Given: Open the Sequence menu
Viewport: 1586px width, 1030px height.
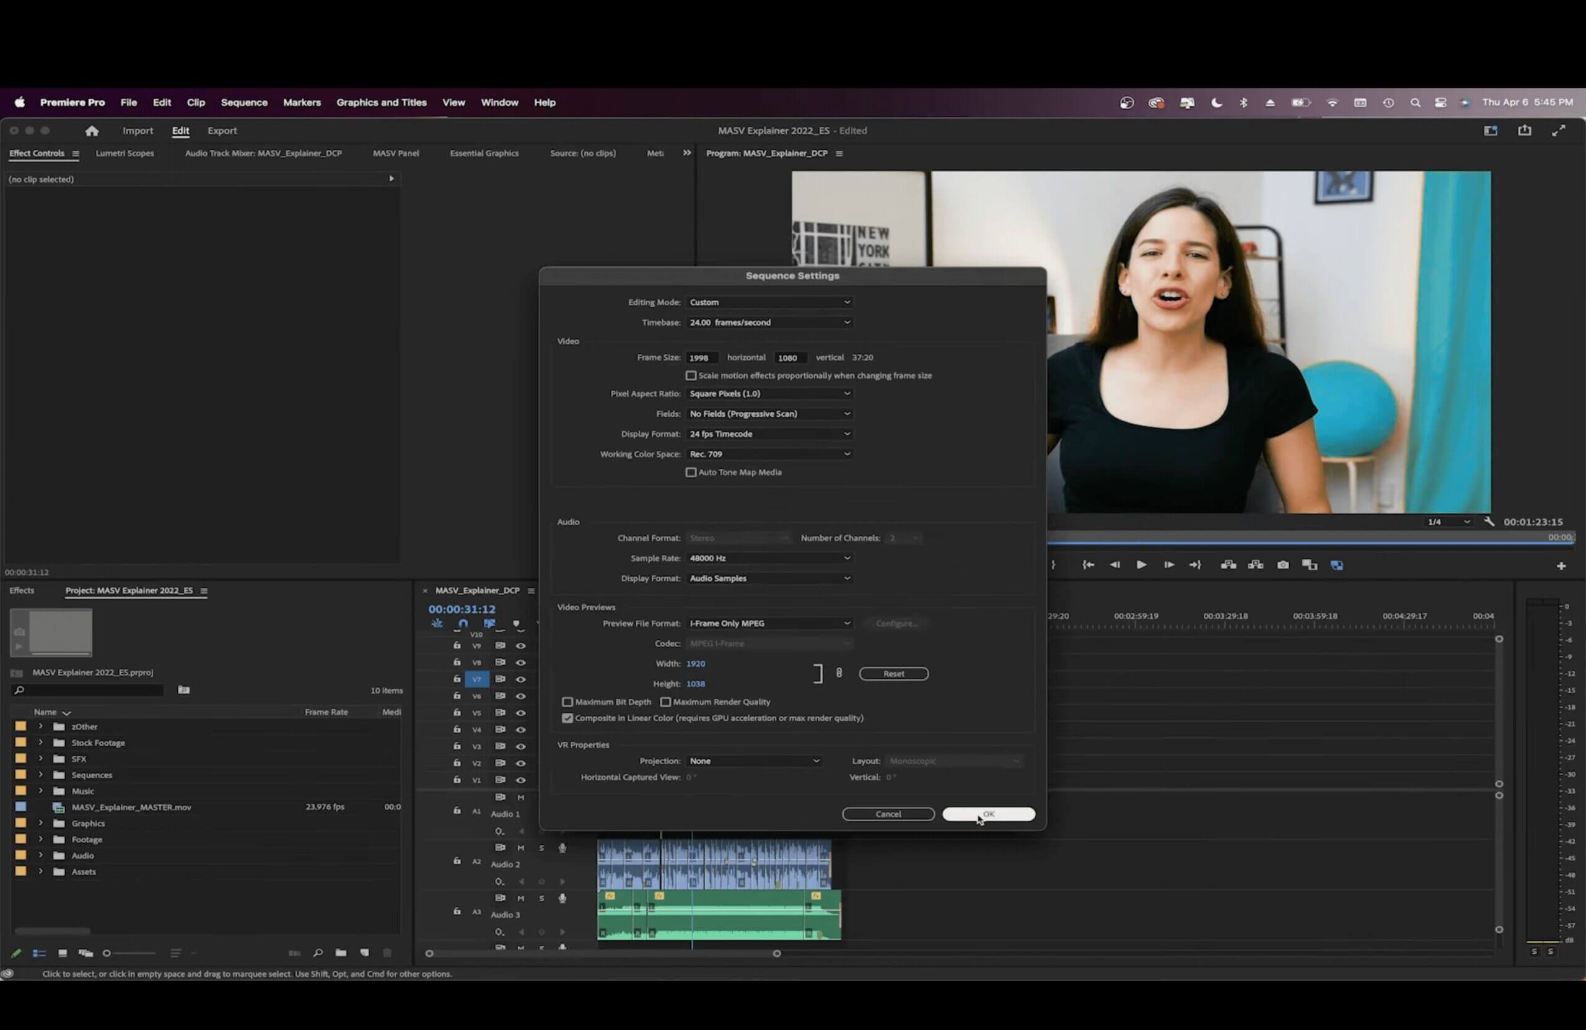Looking at the screenshot, I should 244,102.
